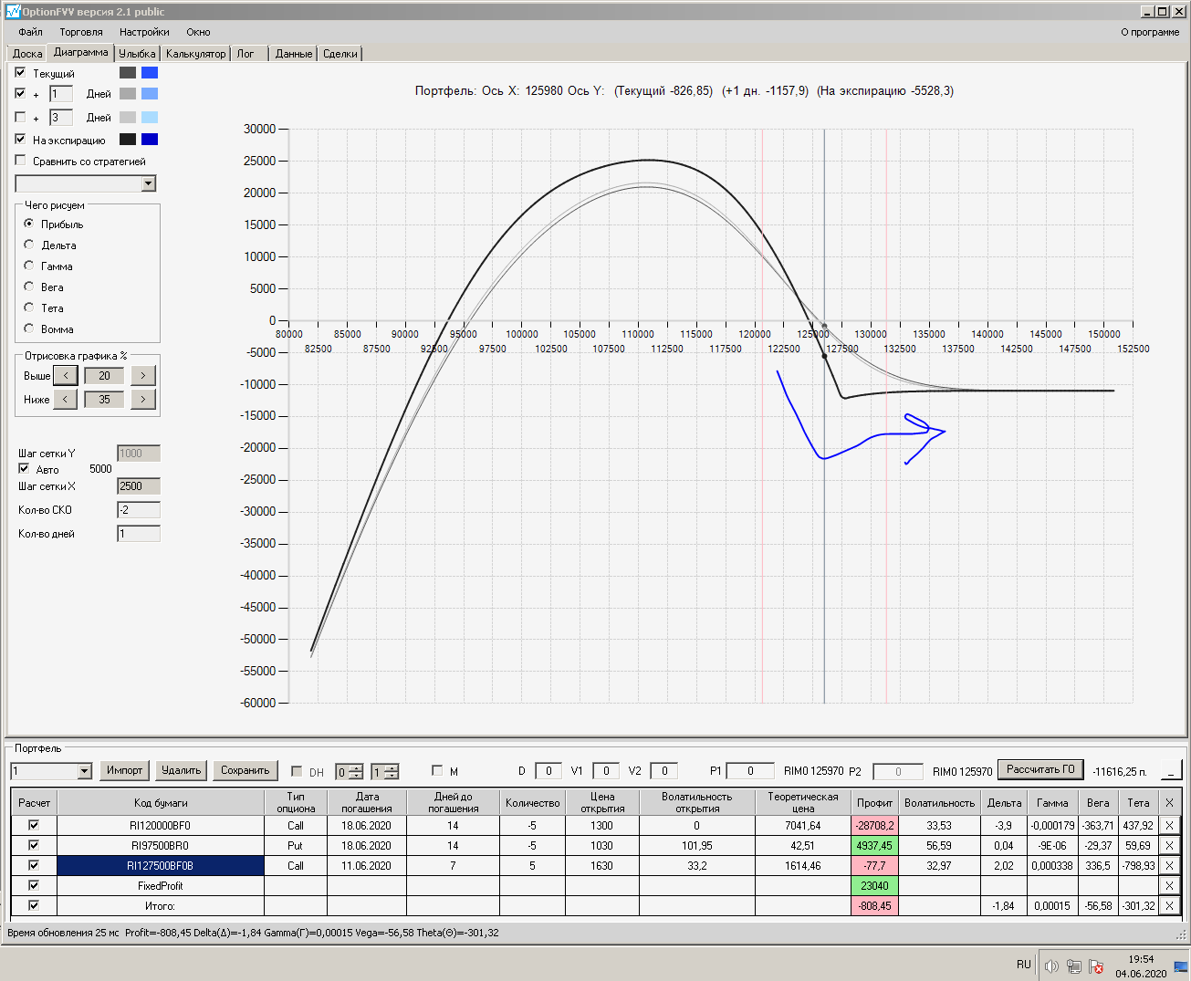This screenshot has height=981, width=1191.
Task: Open the Торговля menu
Action: coord(81,32)
